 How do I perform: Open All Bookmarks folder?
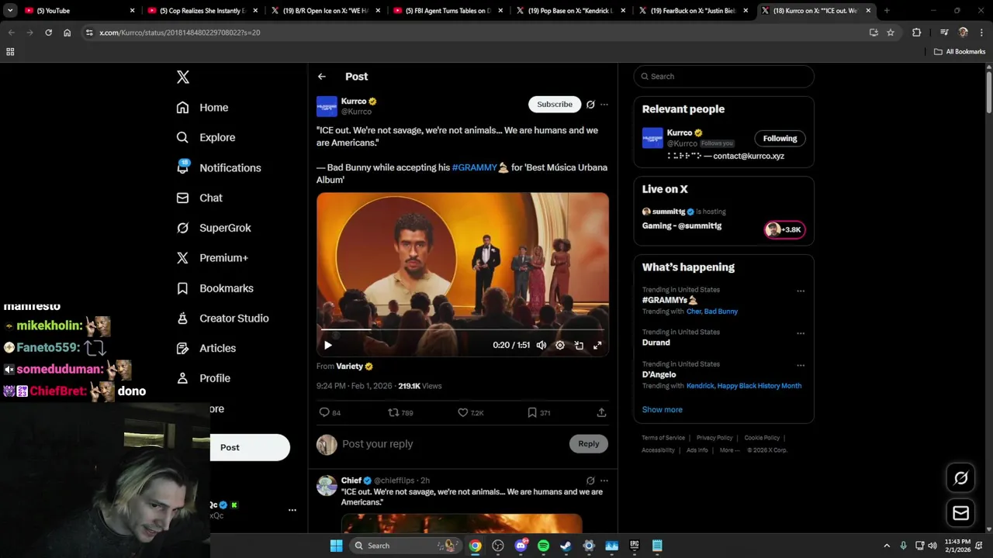click(960, 52)
